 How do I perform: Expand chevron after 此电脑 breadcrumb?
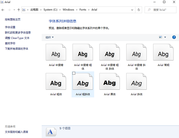point(41,10)
